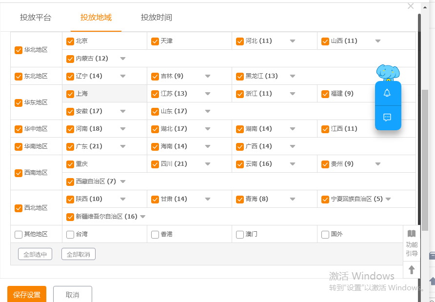Expand the 吉林 (9) dropdown arrow
Image resolution: width=435 pixels, height=302 pixels.
(208, 76)
